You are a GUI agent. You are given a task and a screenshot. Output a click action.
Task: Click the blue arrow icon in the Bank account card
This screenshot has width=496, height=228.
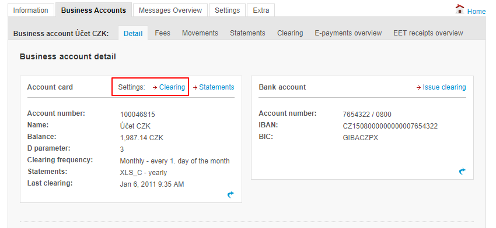(462, 172)
